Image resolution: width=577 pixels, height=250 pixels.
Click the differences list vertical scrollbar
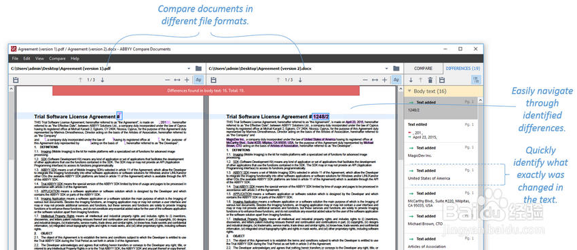click(x=480, y=173)
